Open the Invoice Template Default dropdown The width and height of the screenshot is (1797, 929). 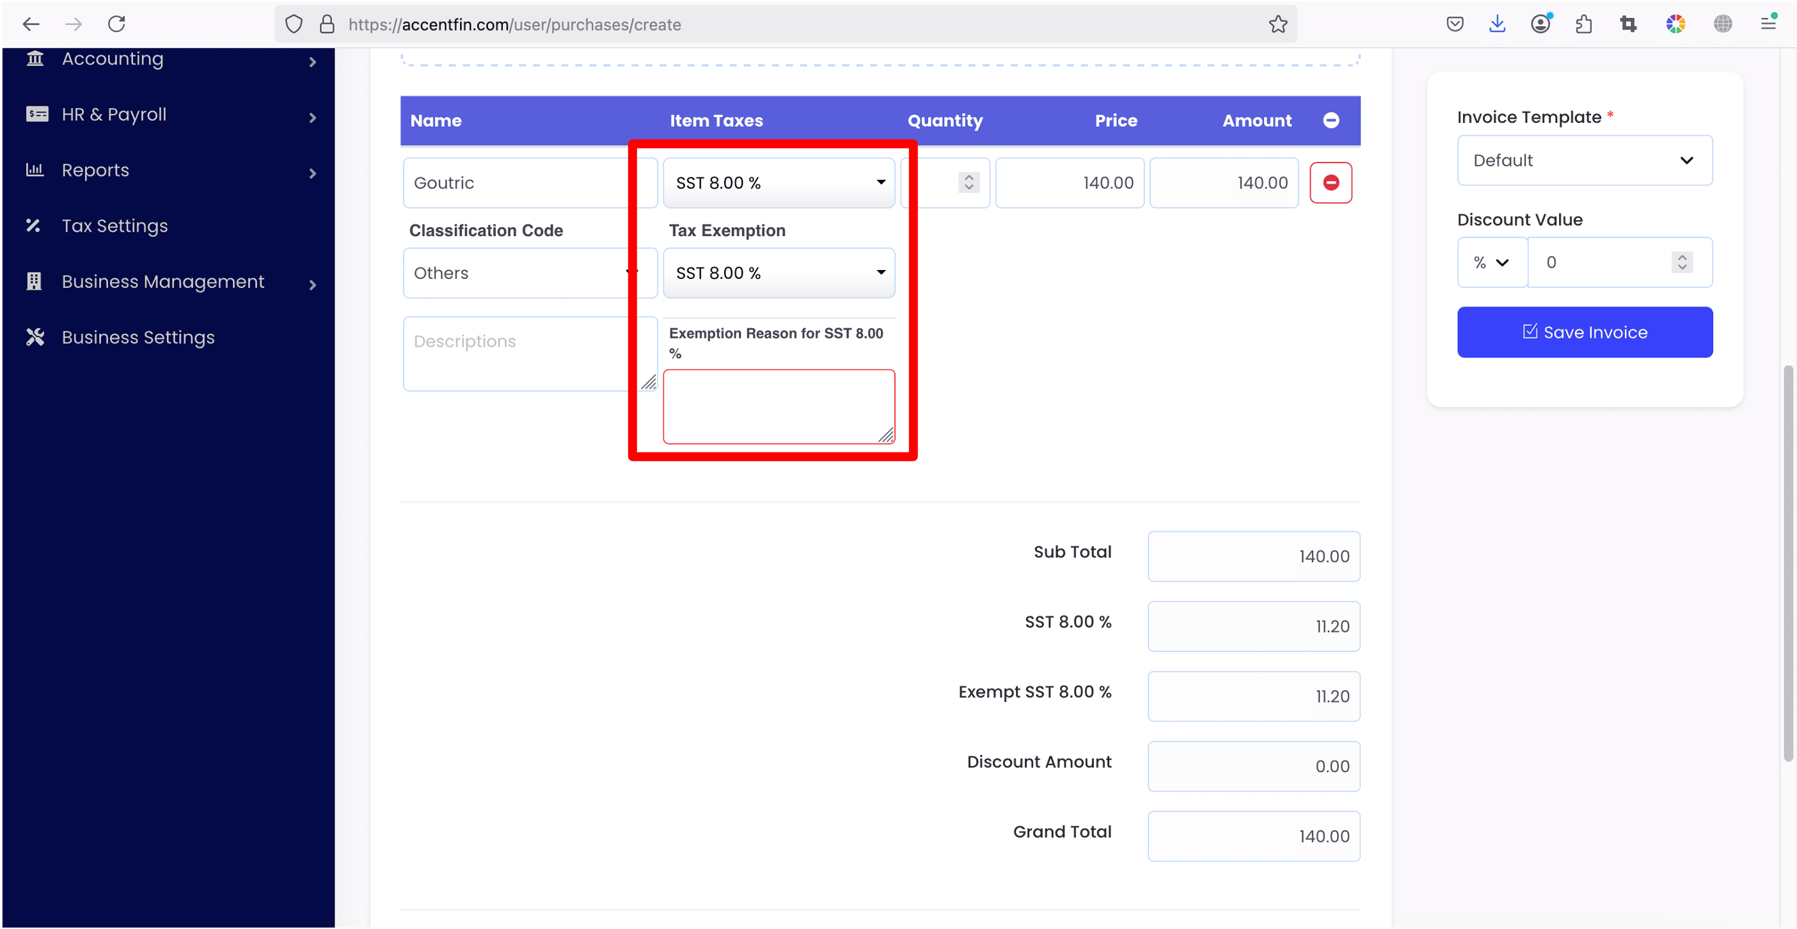point(1584,161)
